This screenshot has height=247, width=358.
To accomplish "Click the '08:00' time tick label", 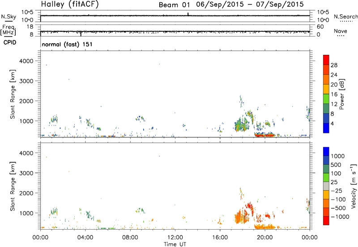I will (130, 238).
